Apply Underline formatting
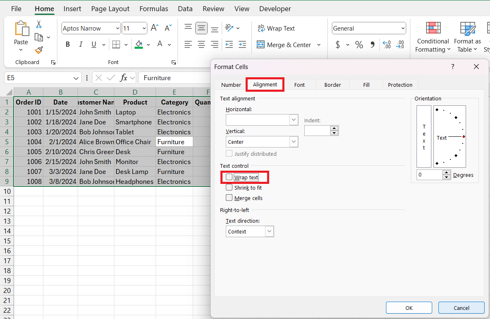Viewport: 490px width, 319px height. click(x=94, y=44)
